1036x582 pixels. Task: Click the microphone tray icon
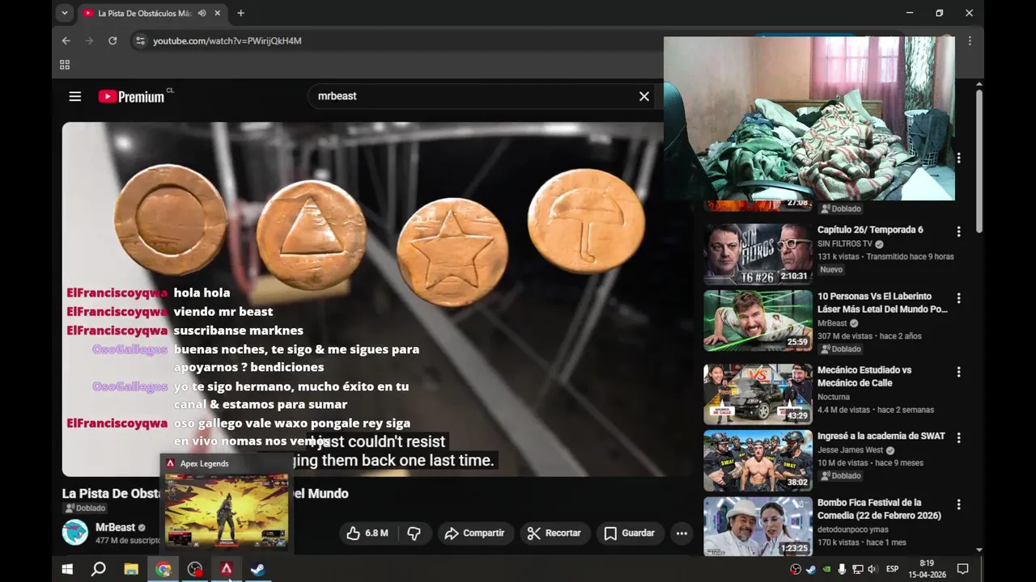tap(842, 569)
